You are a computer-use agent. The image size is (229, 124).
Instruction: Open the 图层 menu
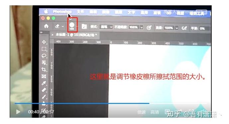coord(119,12)
